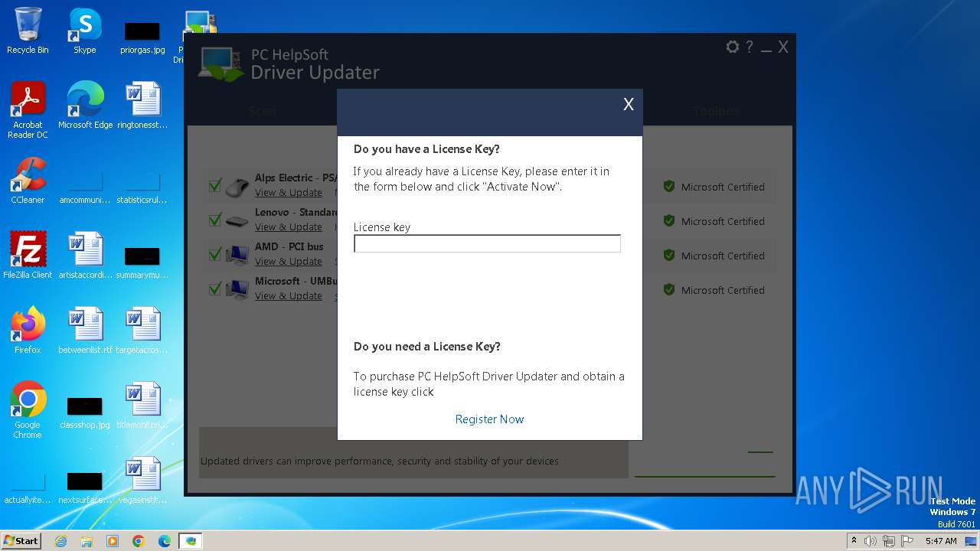Open amcommuni file on desktop
Image resolution: width=980 pixels, height=551 pixels.
[85, 187]
